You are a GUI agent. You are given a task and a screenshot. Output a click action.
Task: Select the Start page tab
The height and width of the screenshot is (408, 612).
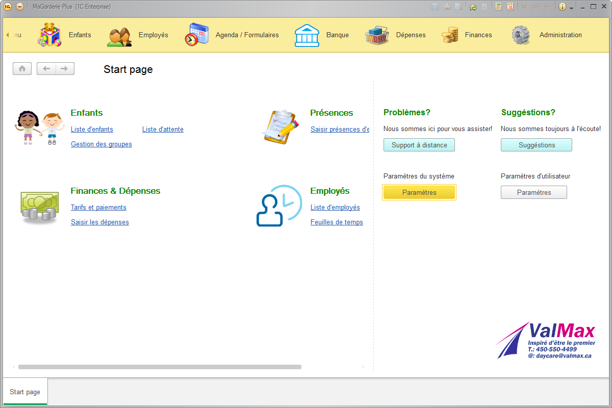click(x=25, y=392)
